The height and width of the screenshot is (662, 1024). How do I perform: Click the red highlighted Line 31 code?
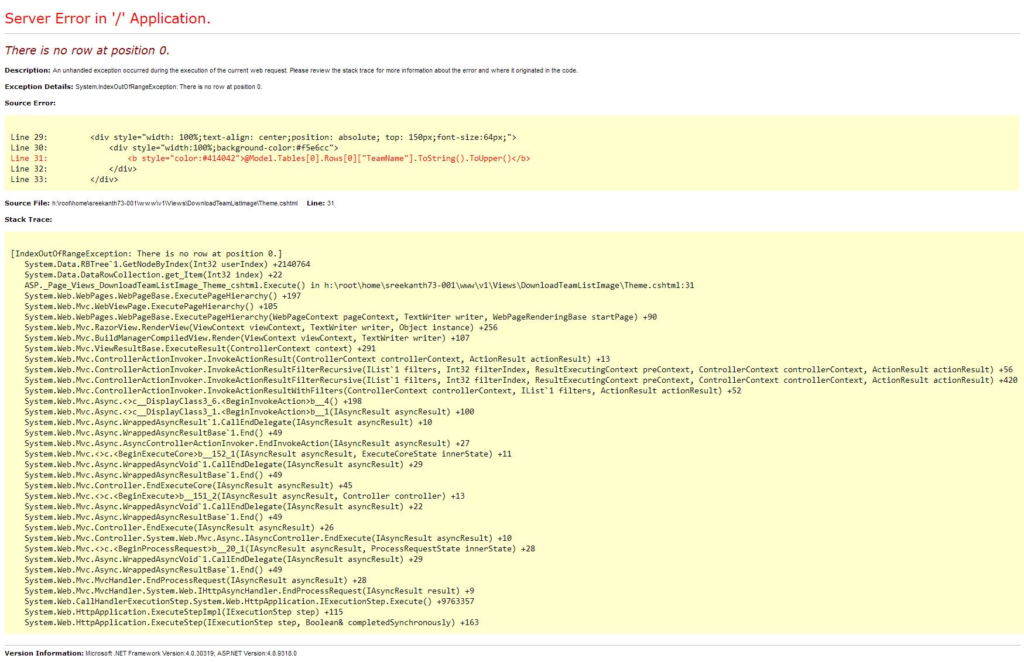328,159
